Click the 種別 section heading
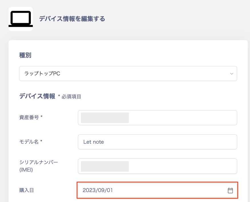The image size is (250, 202). (x=25, y=55)
